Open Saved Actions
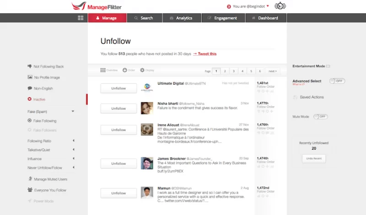The width and height of the screenshot is (366, 215). pyautogui.click(x=308, y=97)
